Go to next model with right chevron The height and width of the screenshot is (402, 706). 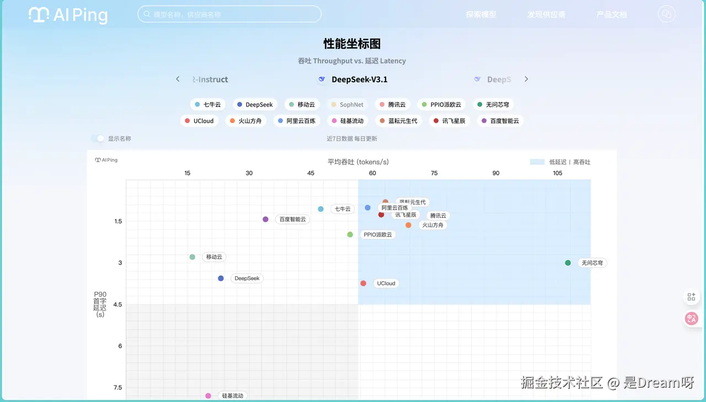(526, 79)
